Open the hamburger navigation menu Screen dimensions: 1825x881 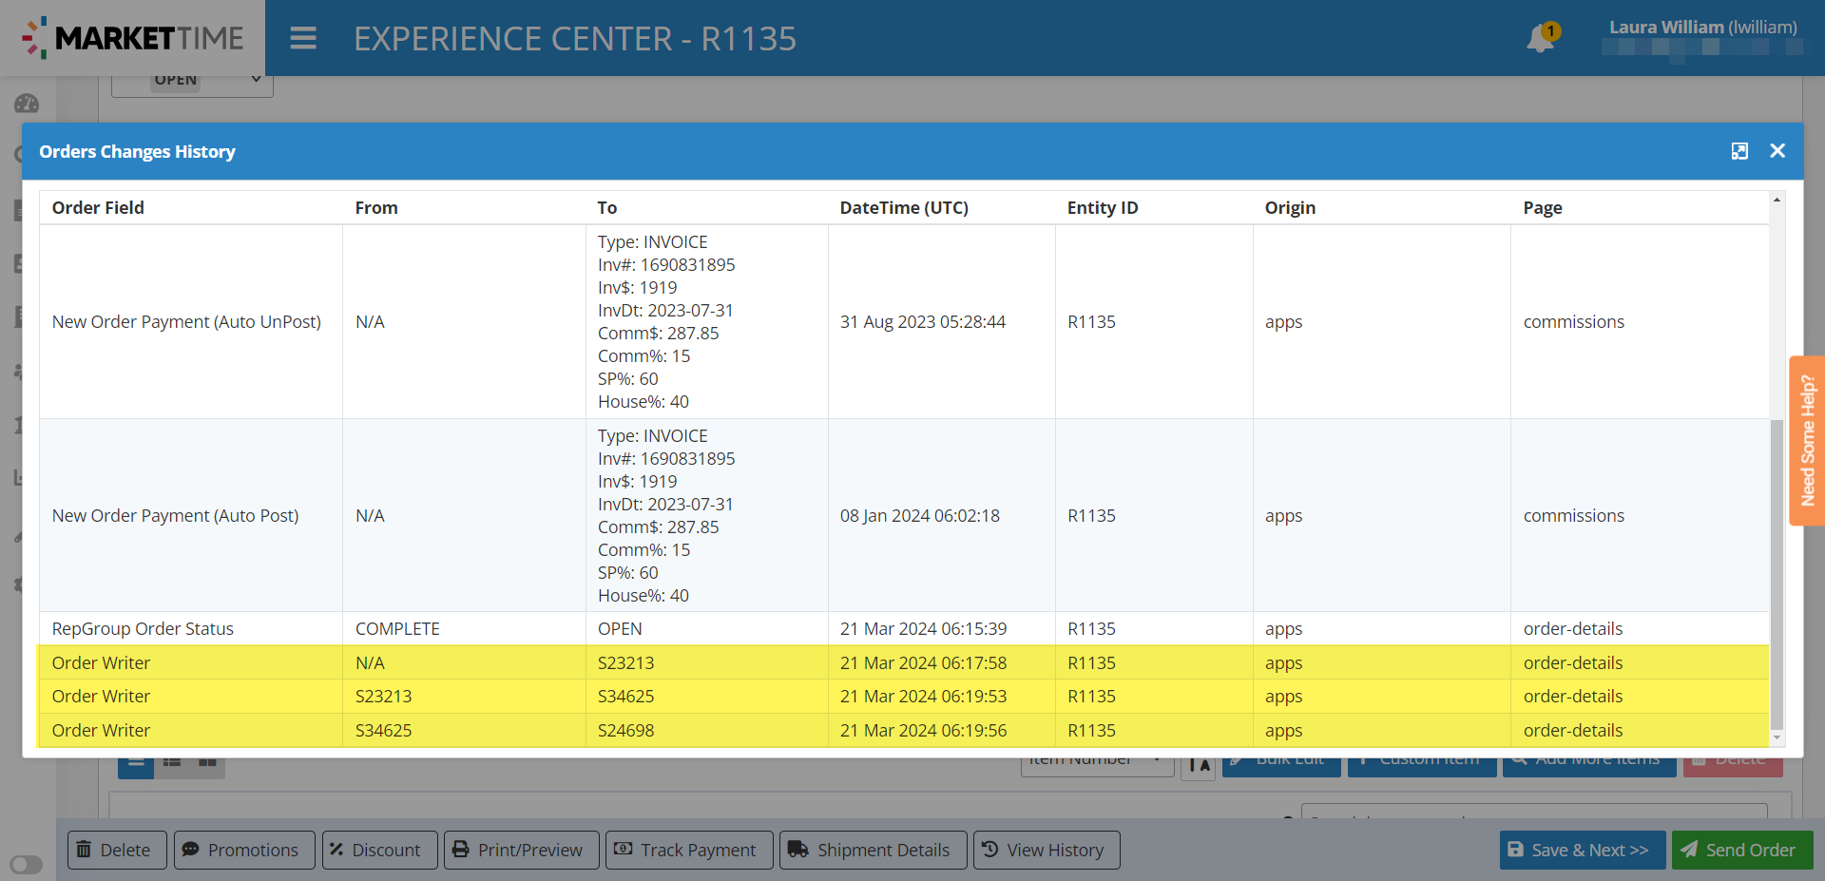(x=303, y=38)
